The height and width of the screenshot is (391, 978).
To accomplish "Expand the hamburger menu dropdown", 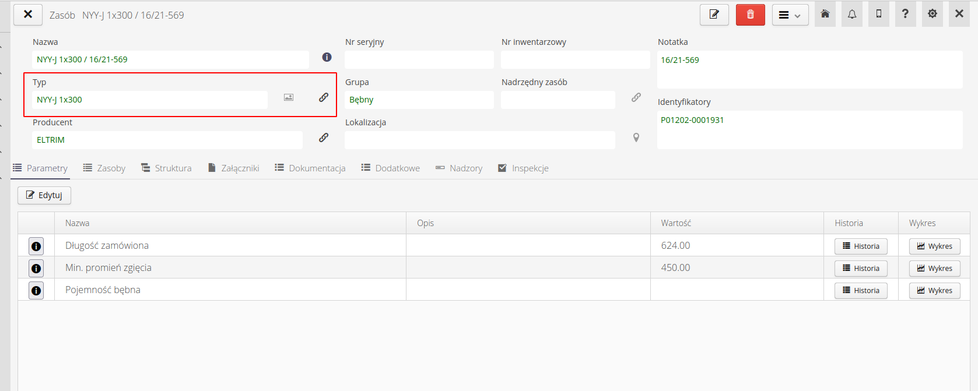I will pyautogui.click(x=790, y=15).
